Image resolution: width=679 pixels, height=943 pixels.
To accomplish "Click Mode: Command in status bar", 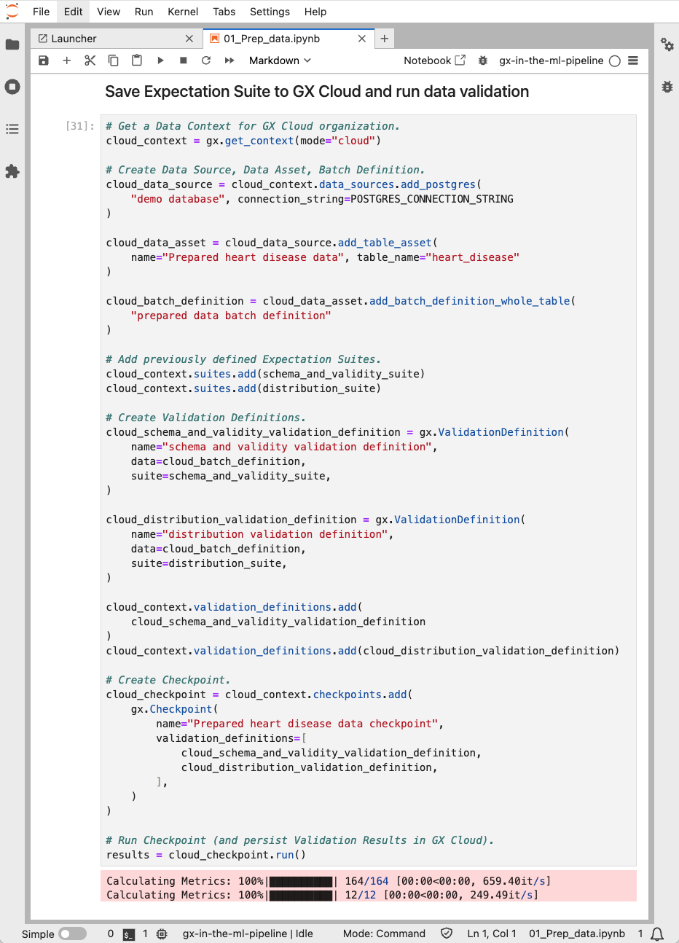I will [384, 934].
